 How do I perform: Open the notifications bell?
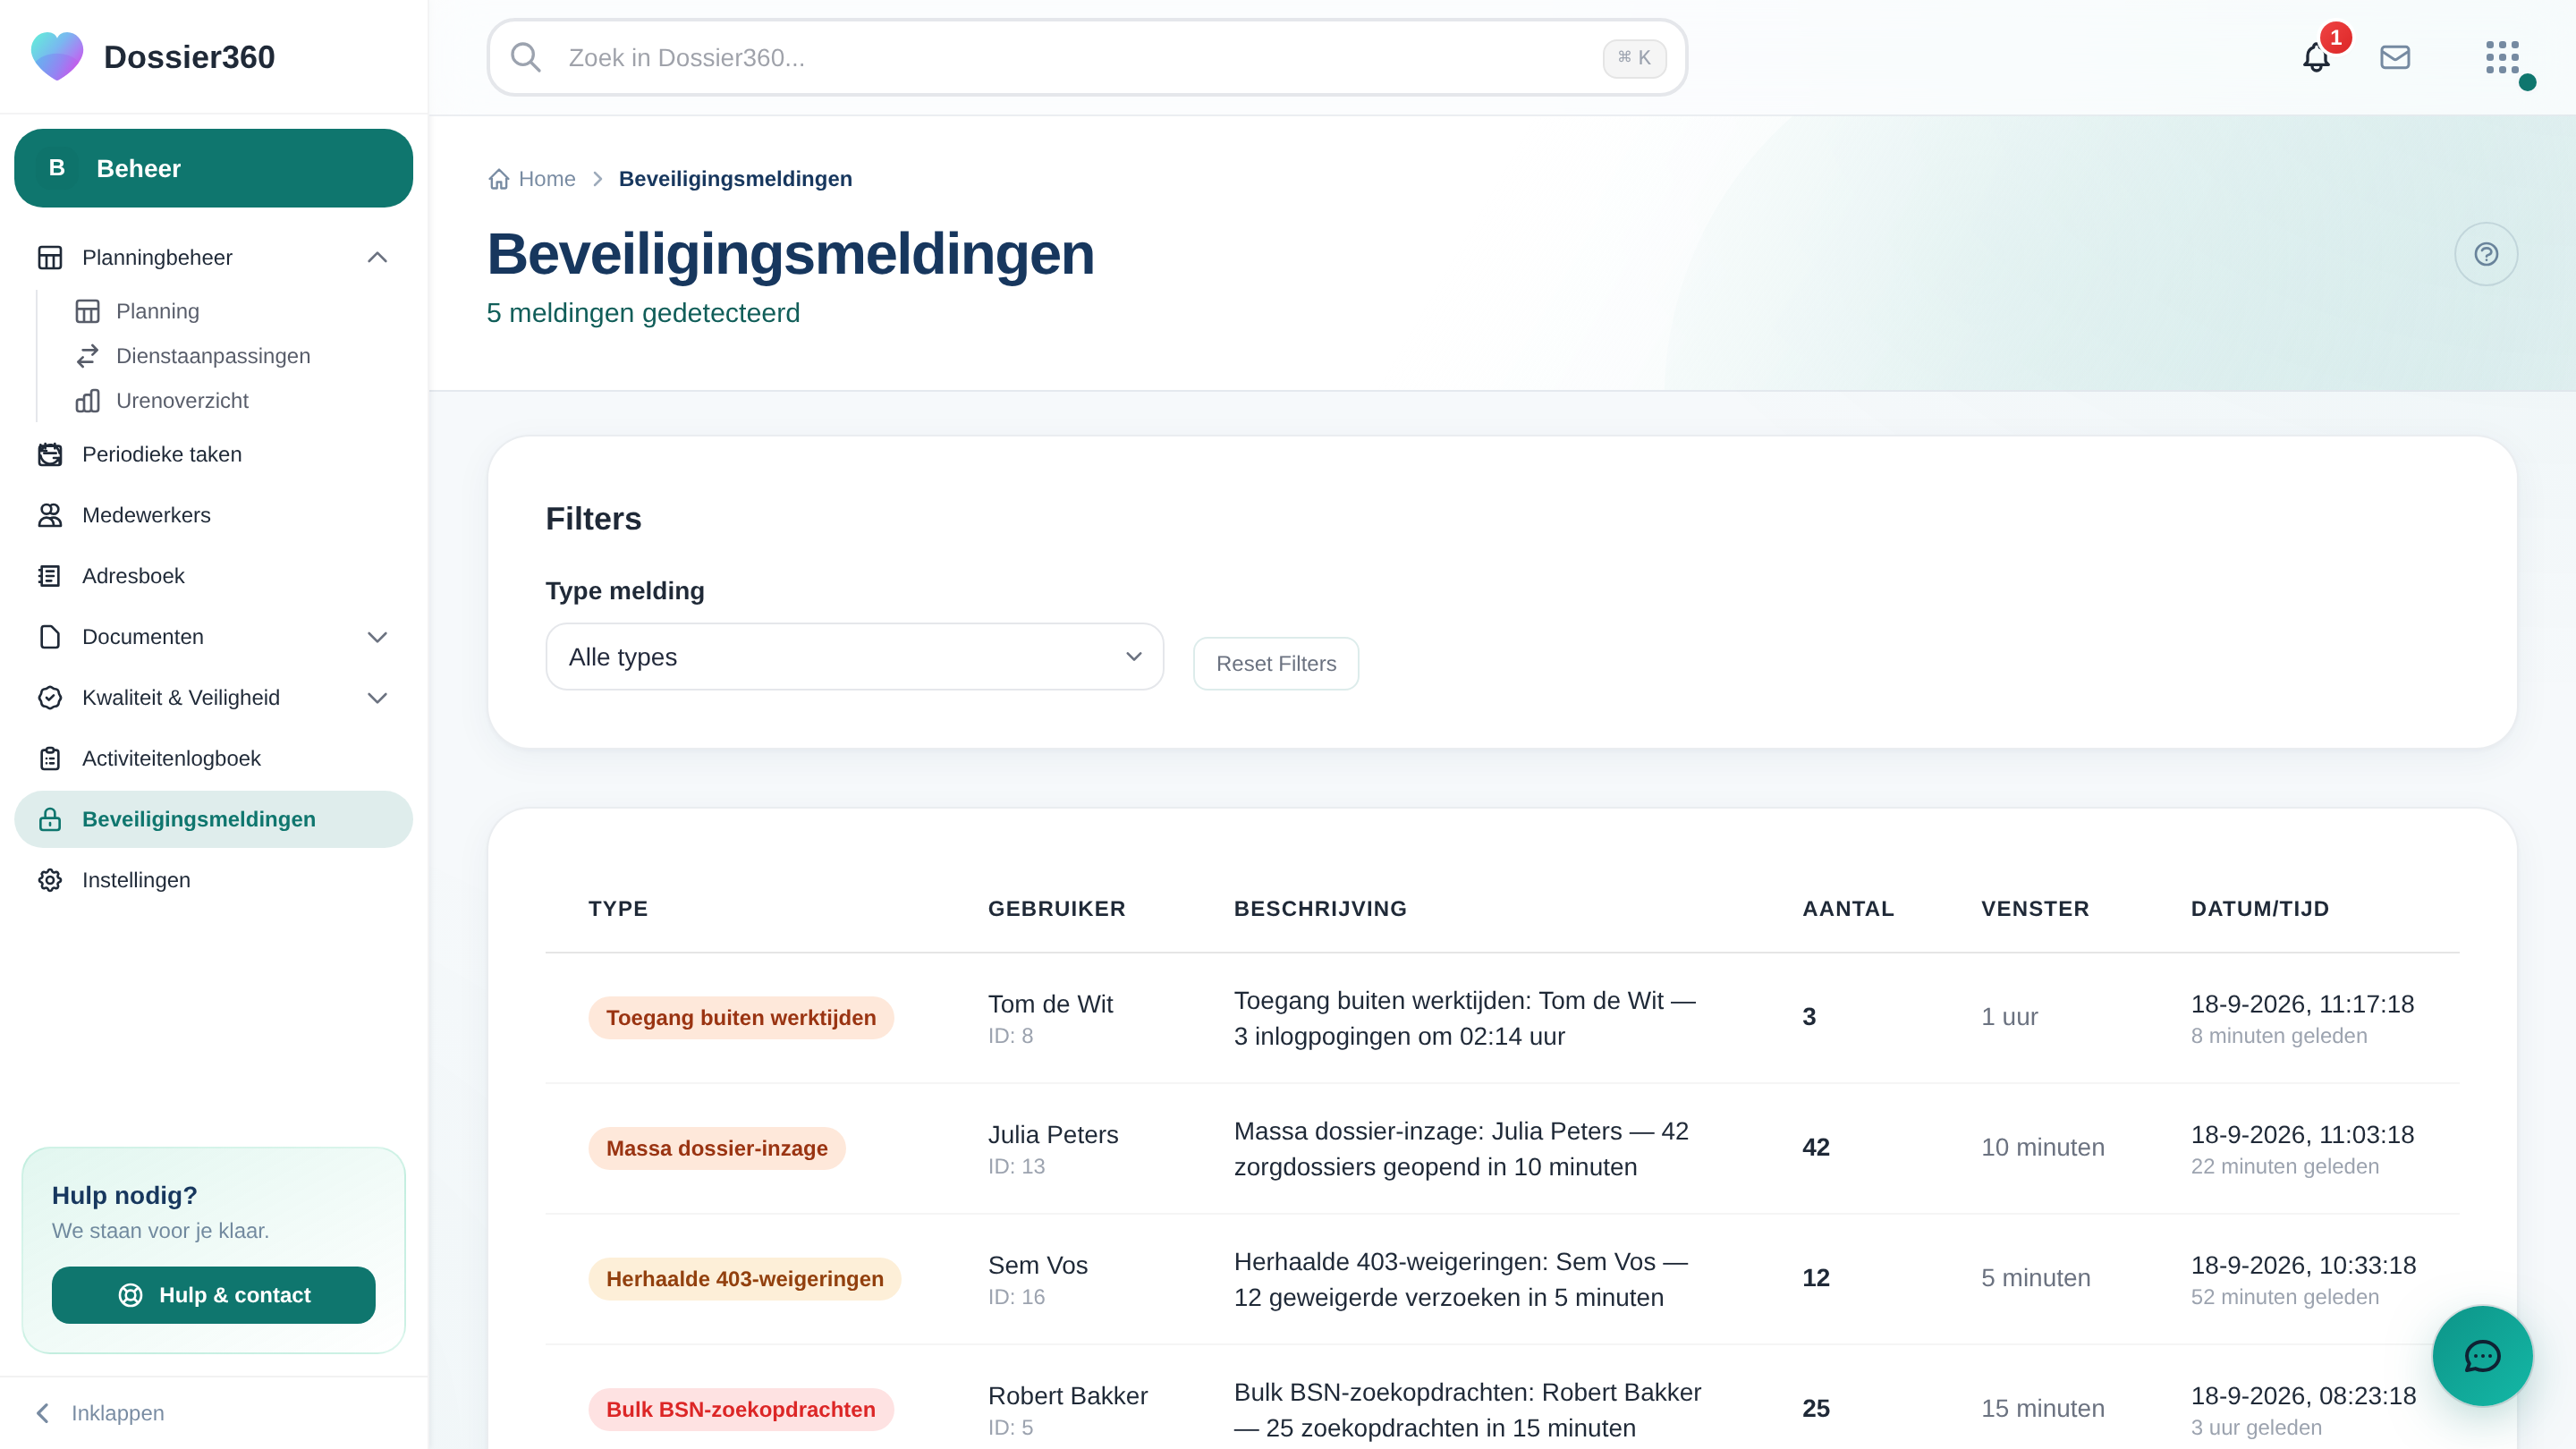click(2316, 57)
